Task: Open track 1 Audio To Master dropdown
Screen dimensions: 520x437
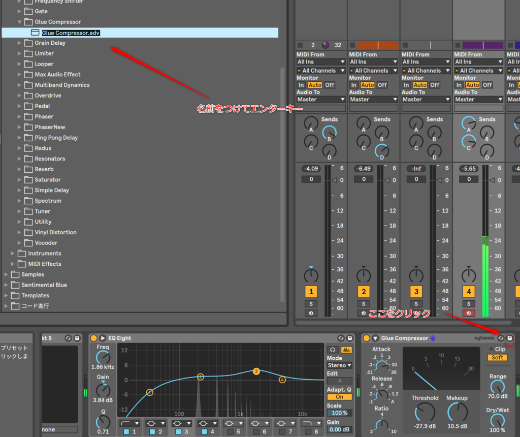Action: (320, 100)
